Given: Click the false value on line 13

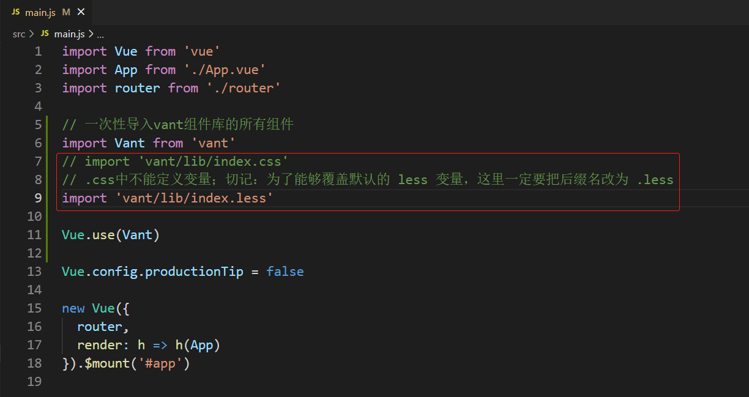Looking at the screenshot, I should coord(285,272).
